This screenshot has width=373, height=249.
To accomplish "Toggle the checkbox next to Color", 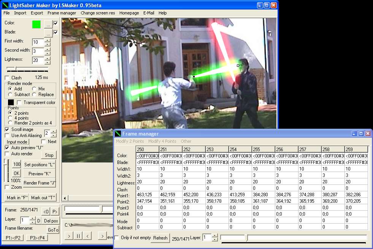I will point(56,23).
